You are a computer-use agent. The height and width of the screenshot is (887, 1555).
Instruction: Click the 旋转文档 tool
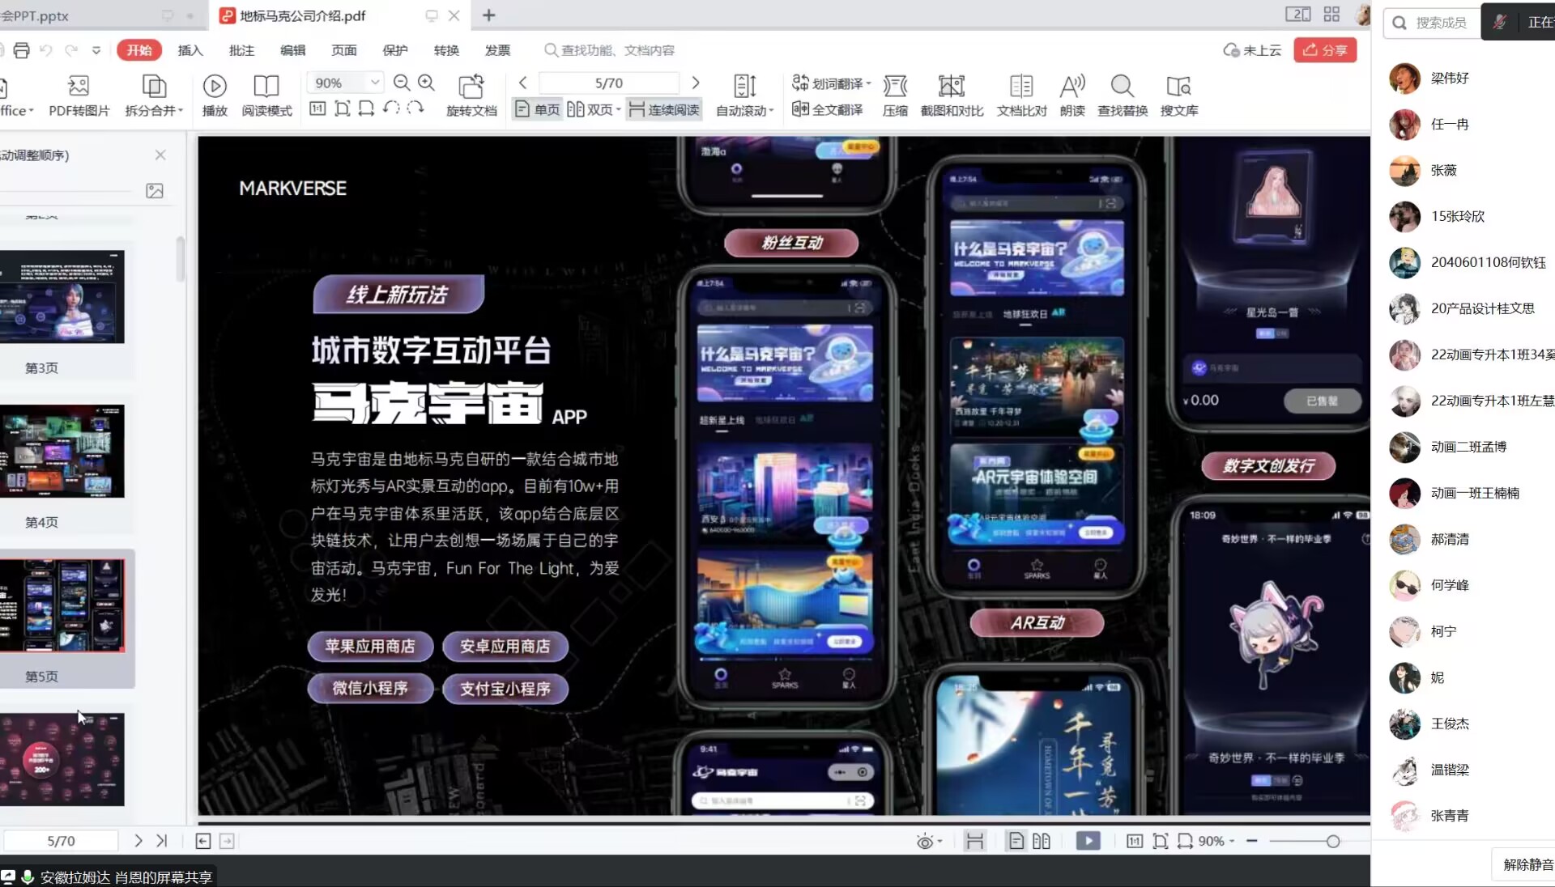tap(471, 95)
